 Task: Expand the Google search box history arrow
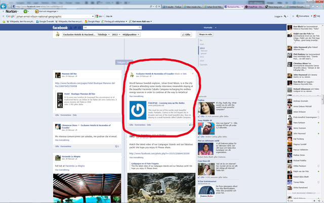93,16
